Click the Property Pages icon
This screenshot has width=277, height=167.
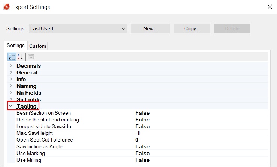31,57
